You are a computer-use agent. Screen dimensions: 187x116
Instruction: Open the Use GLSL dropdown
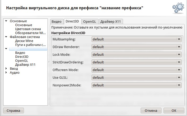(x=137, y=78)
